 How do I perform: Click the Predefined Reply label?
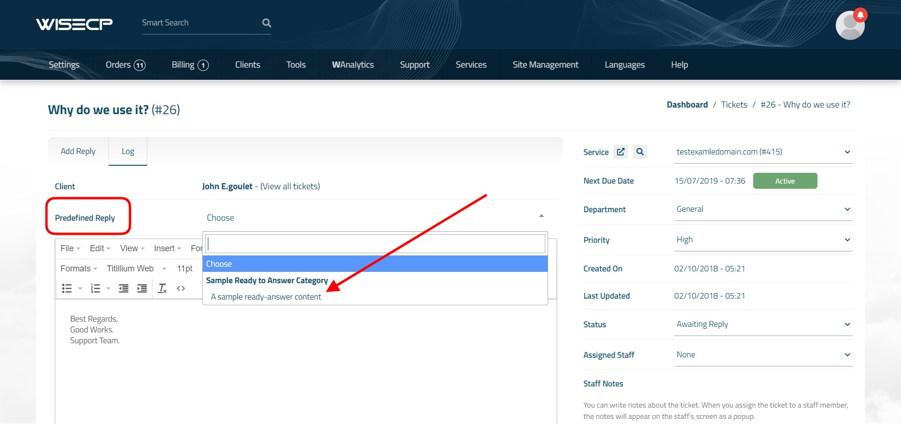(85, 218)
